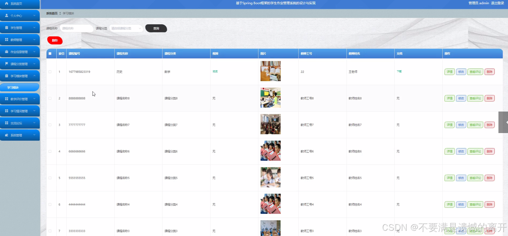Click 修改 for the 教师姓名5 row

(x=461, y=178)
